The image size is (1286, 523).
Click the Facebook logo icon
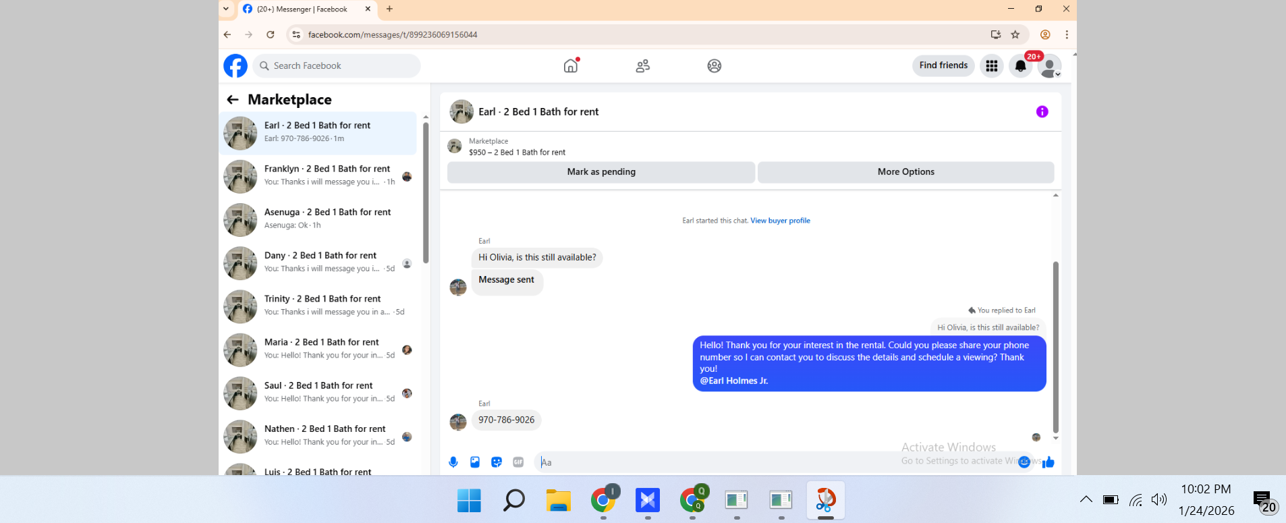[235, 65]
